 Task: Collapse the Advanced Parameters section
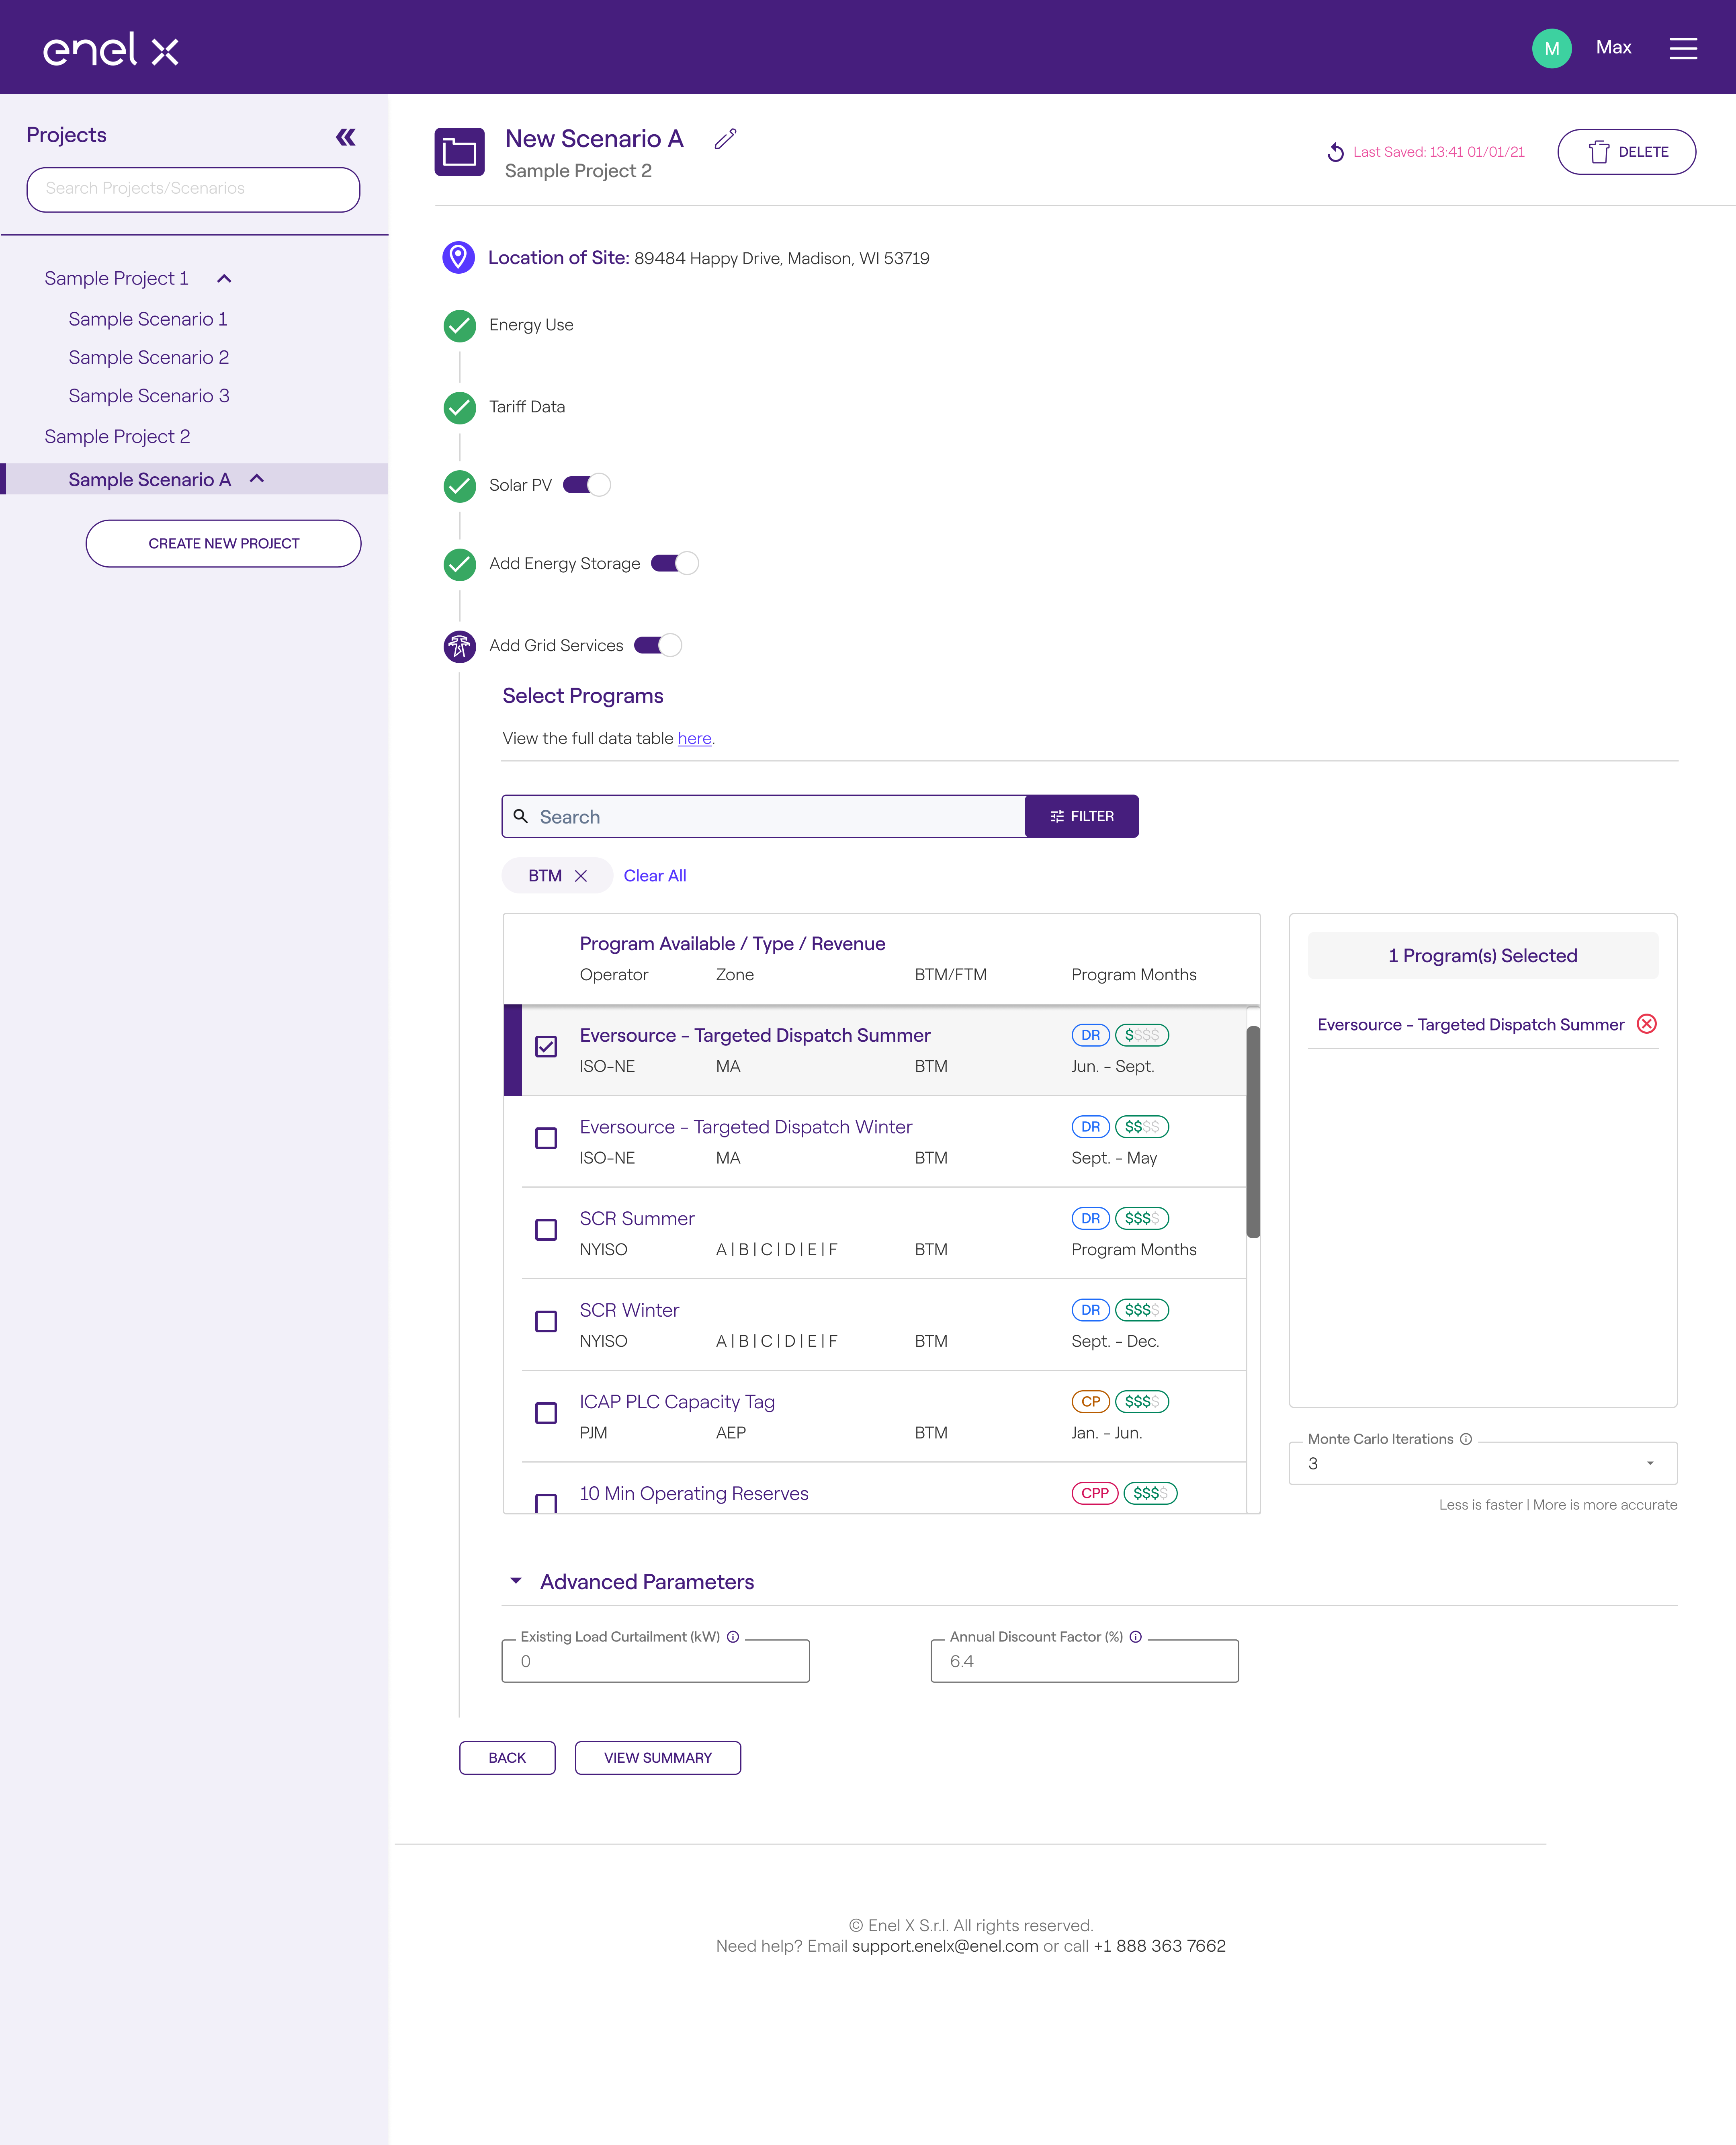(516, 1581)
